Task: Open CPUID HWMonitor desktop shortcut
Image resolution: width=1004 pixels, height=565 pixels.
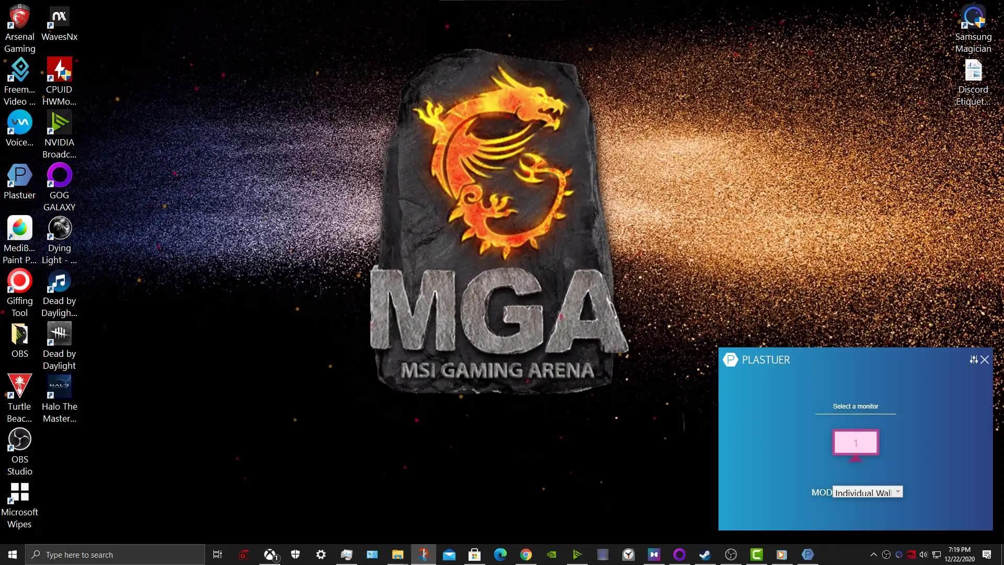Action: [59, 82]
